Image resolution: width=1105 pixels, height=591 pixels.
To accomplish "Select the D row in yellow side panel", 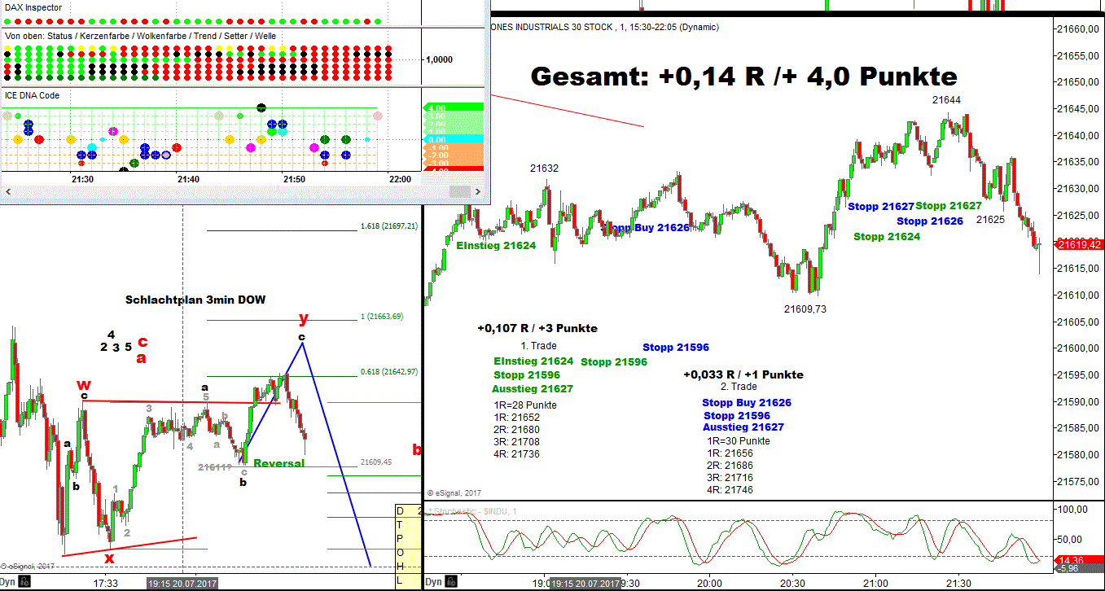I will [400, 511].
